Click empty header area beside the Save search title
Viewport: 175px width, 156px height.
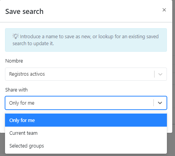pyautogui.click(x=103, y=11)
